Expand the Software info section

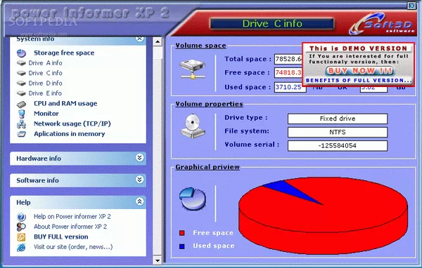[x=139, y=180]
